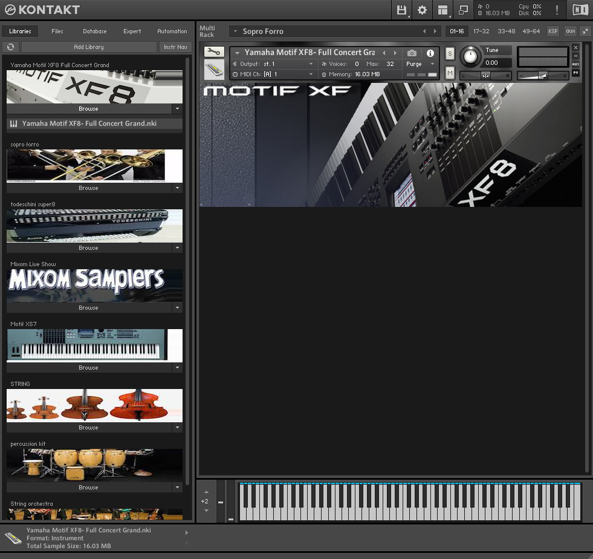
Task: Shift keyboard octave down with the down arrow
Action: click(x=207, y=511)
